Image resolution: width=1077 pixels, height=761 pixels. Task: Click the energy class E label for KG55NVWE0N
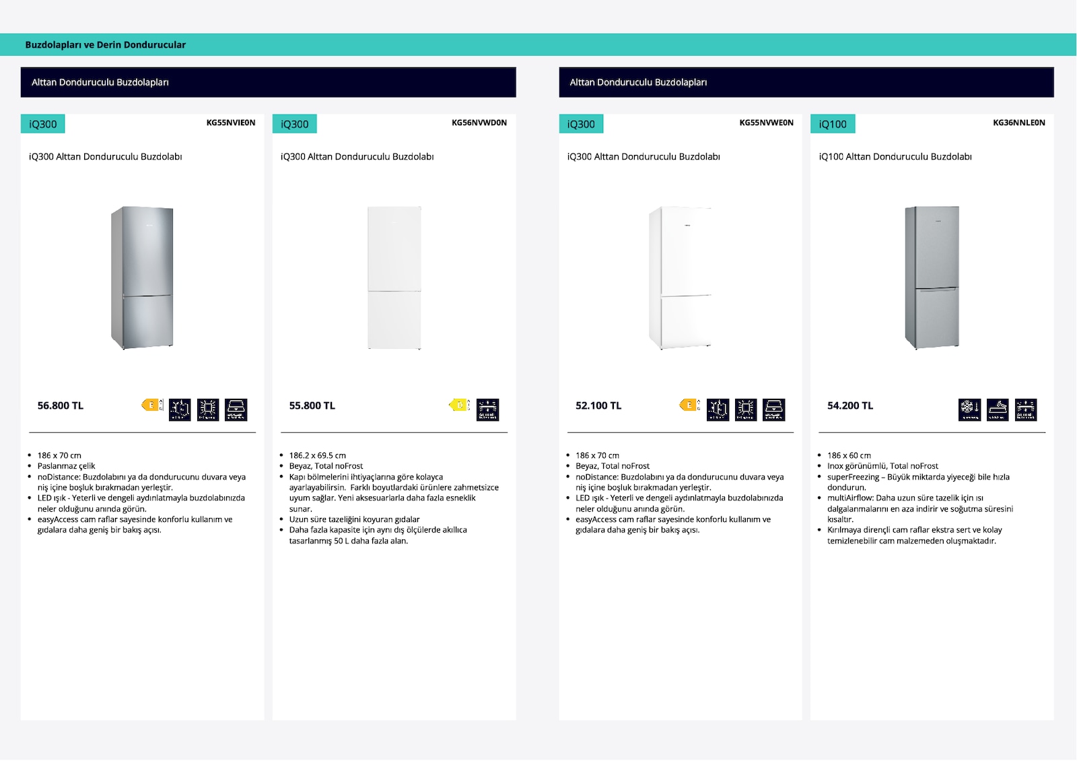point(690,405)
